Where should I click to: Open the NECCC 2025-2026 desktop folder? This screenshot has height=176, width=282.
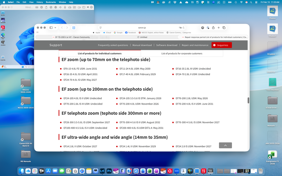[26, 86]
